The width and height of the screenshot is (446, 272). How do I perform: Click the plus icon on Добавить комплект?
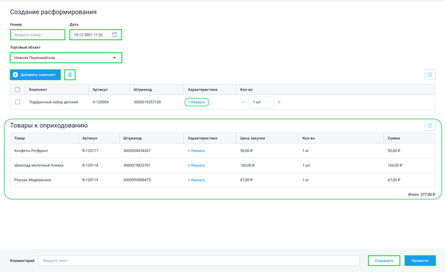[15, 75]
